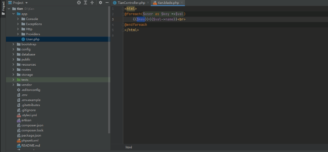Viewport: 328px width, 152px height.
Task: Toggle the Project tool window side stripe button
Action: pyautogui.click(x=3, y=8)
